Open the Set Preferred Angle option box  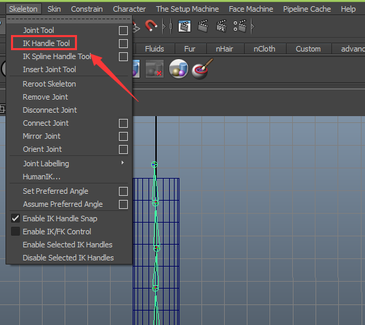[123, 191]
